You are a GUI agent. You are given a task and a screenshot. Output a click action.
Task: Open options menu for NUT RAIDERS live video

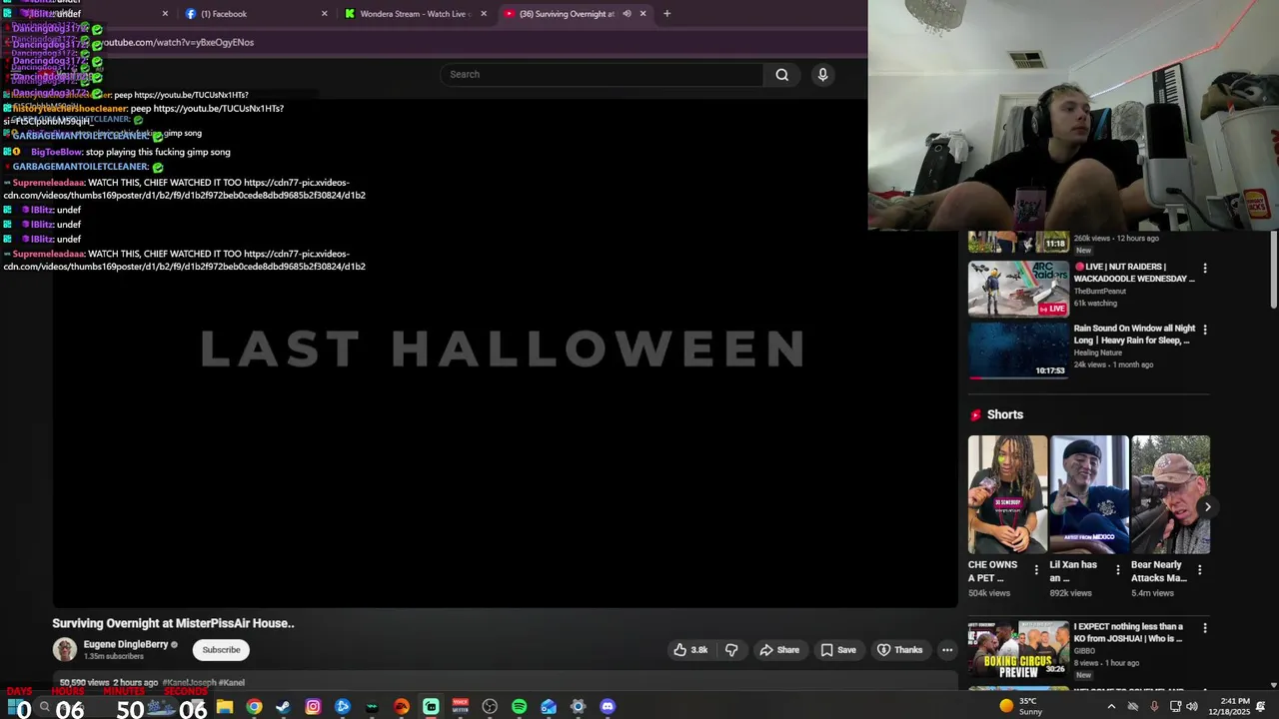(x=1205, y=269)
